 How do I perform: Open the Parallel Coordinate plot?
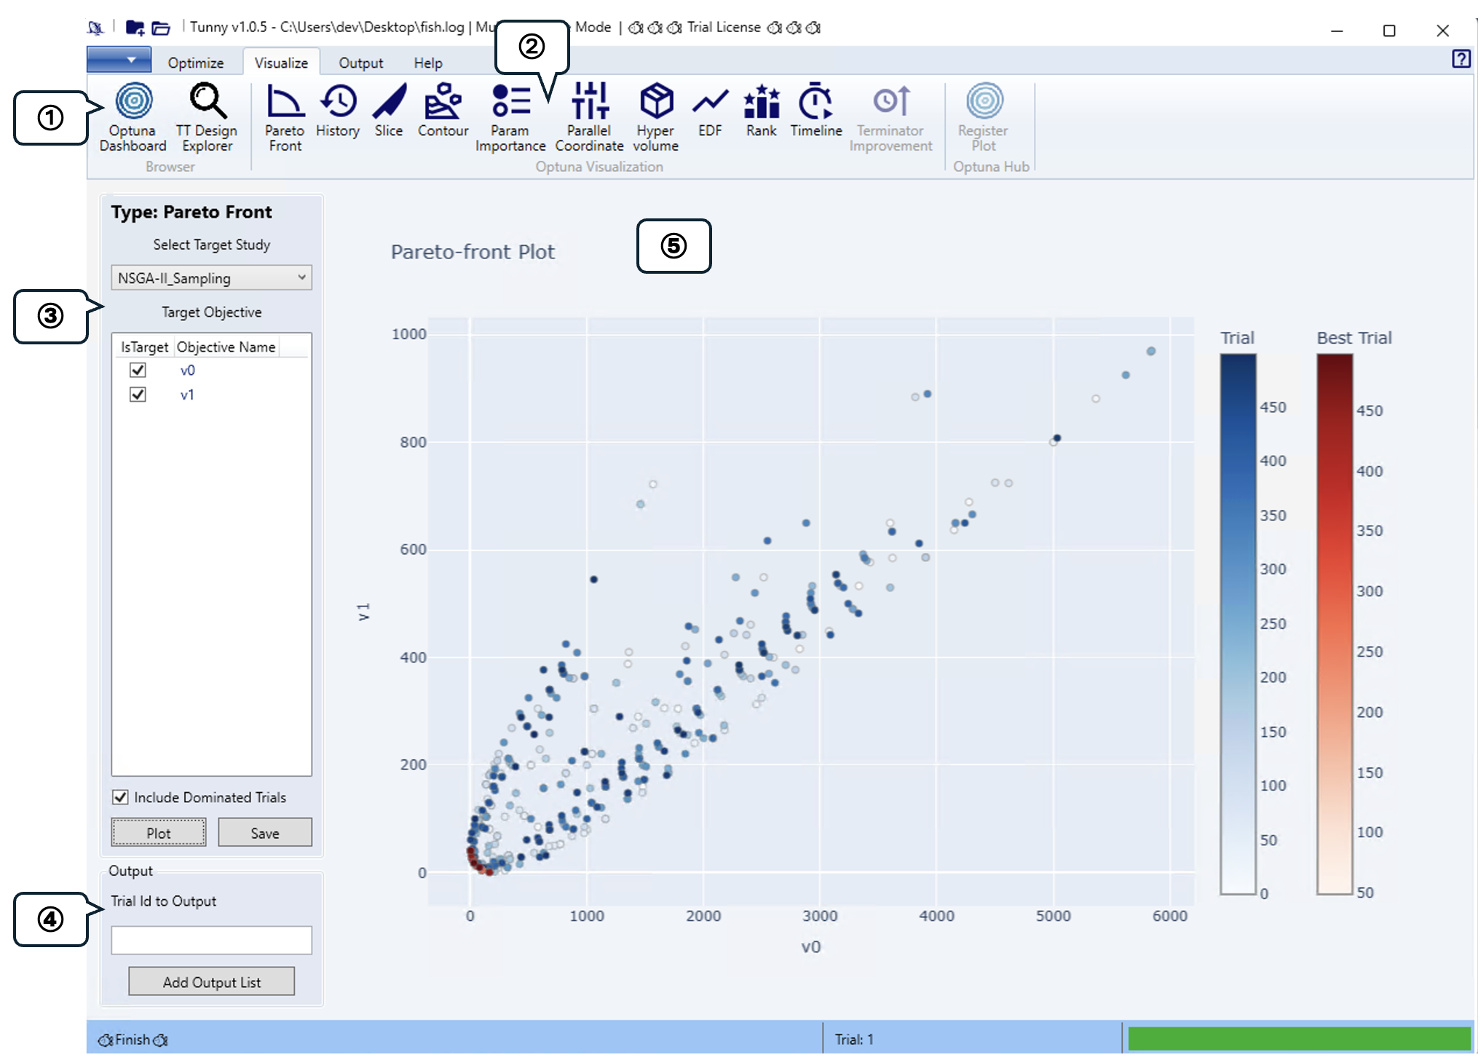click(589, 117)
